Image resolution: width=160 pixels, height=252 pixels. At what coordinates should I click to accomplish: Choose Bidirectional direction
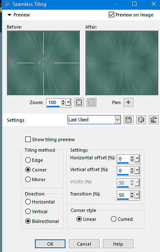coord(28,221)
